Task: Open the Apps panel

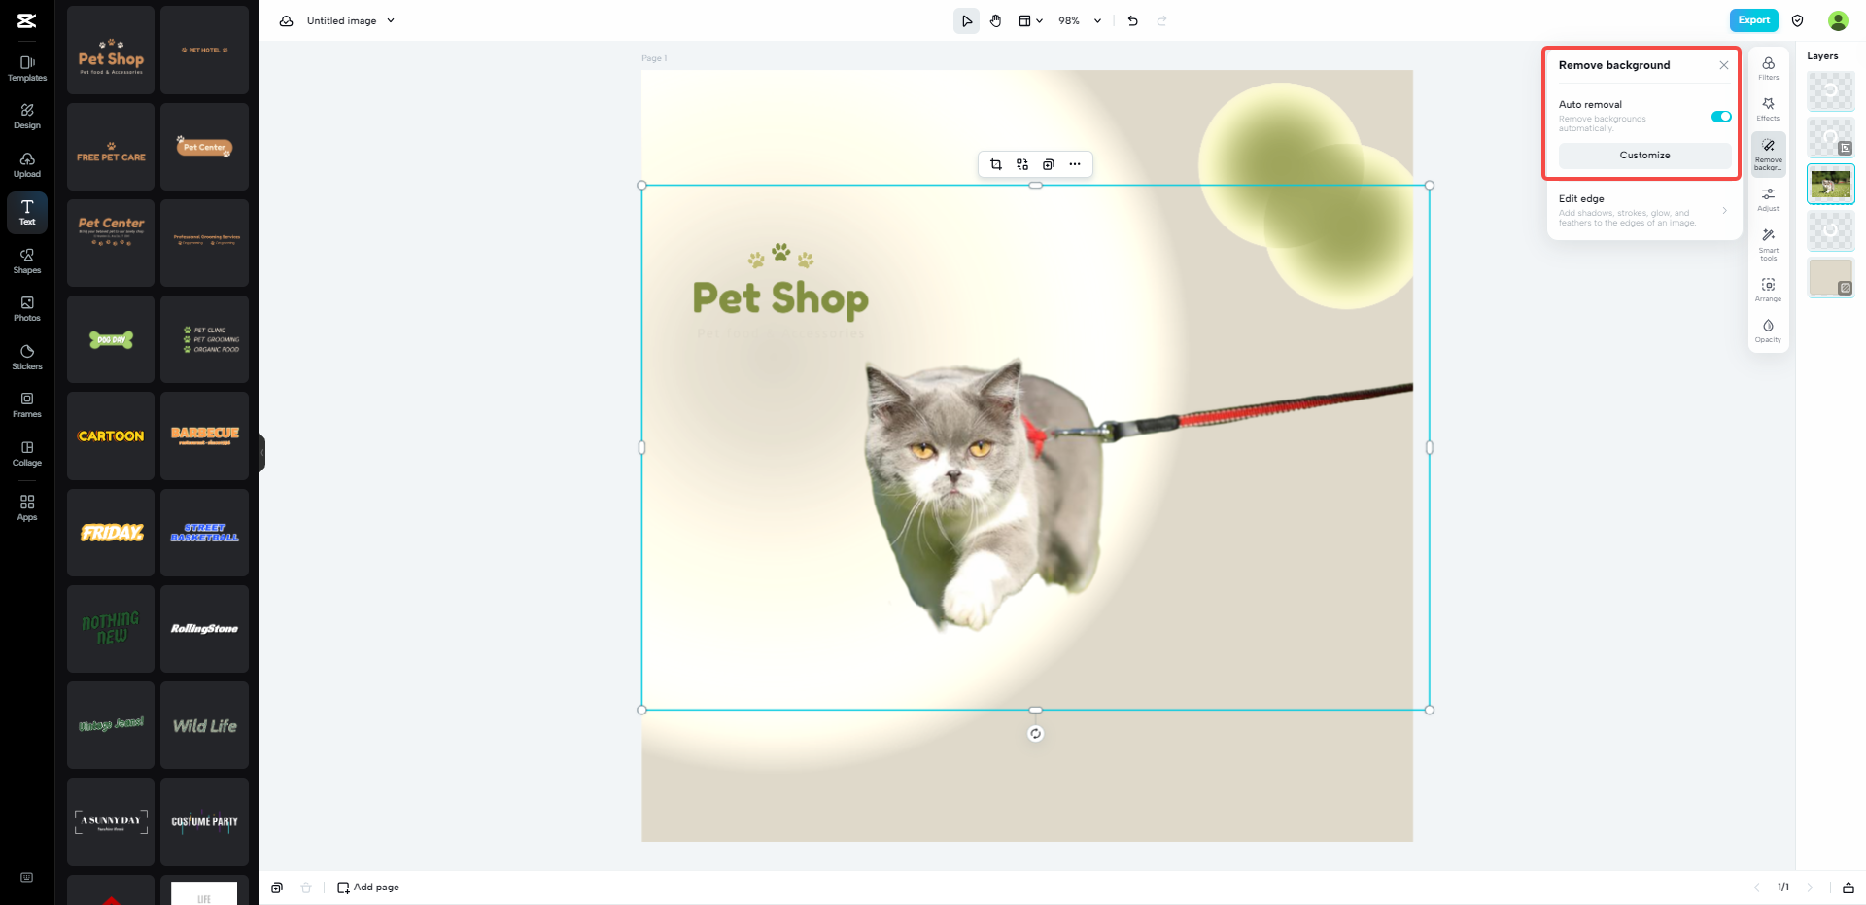Action: [x=27, y=507]
